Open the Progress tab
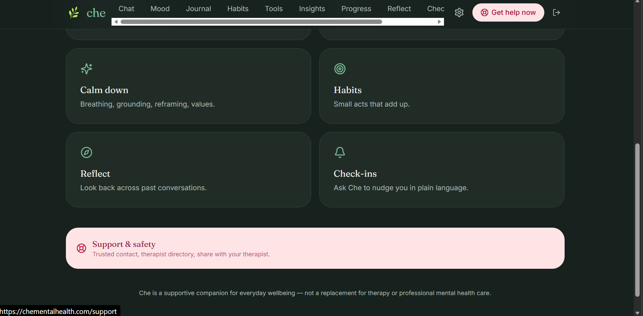 pos(356,9)
